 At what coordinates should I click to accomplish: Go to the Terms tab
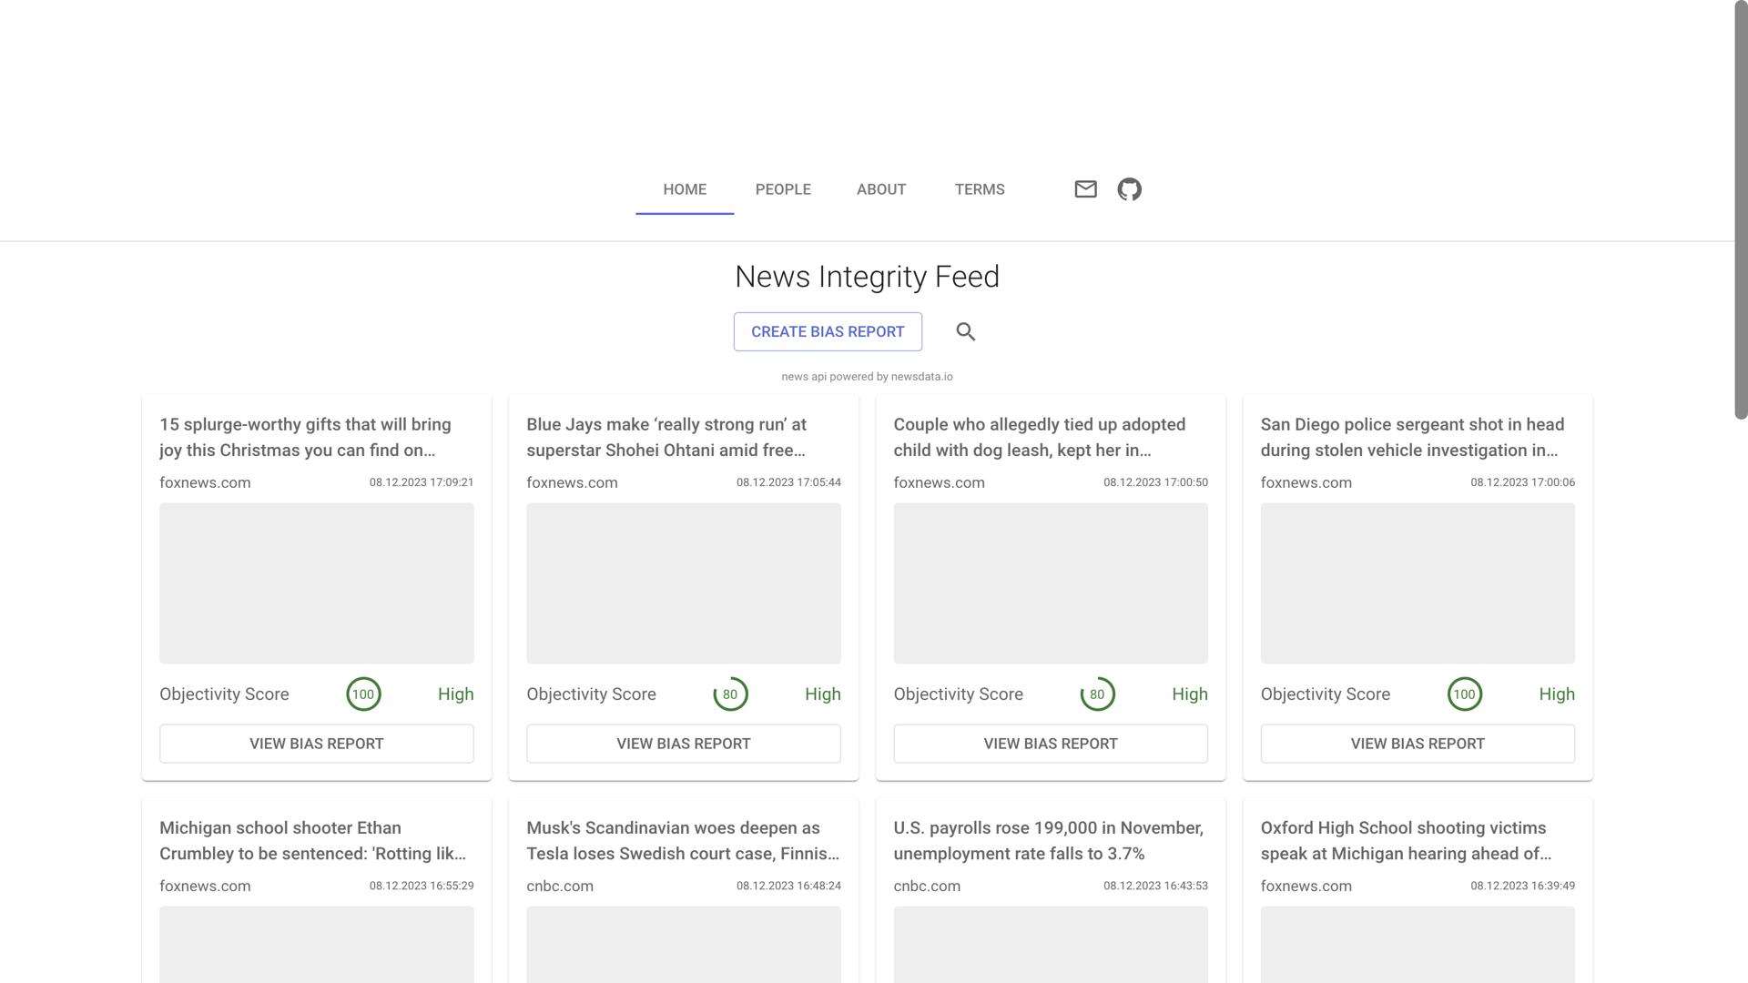tap(980, 189)
